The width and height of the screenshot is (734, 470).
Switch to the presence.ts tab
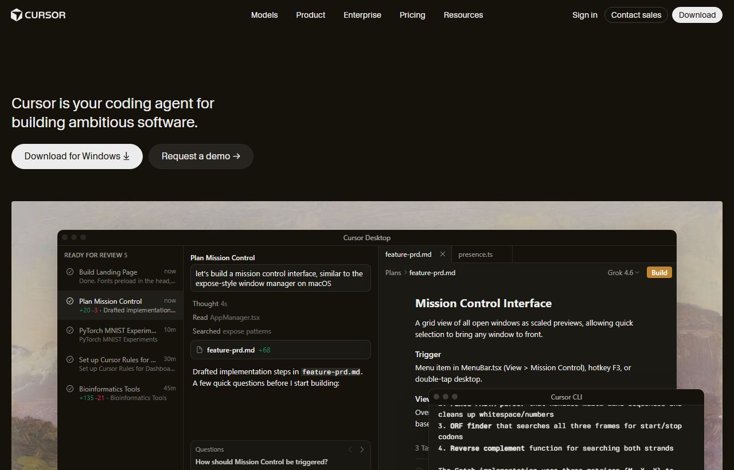pyautogui.click(x=482, y=254)
